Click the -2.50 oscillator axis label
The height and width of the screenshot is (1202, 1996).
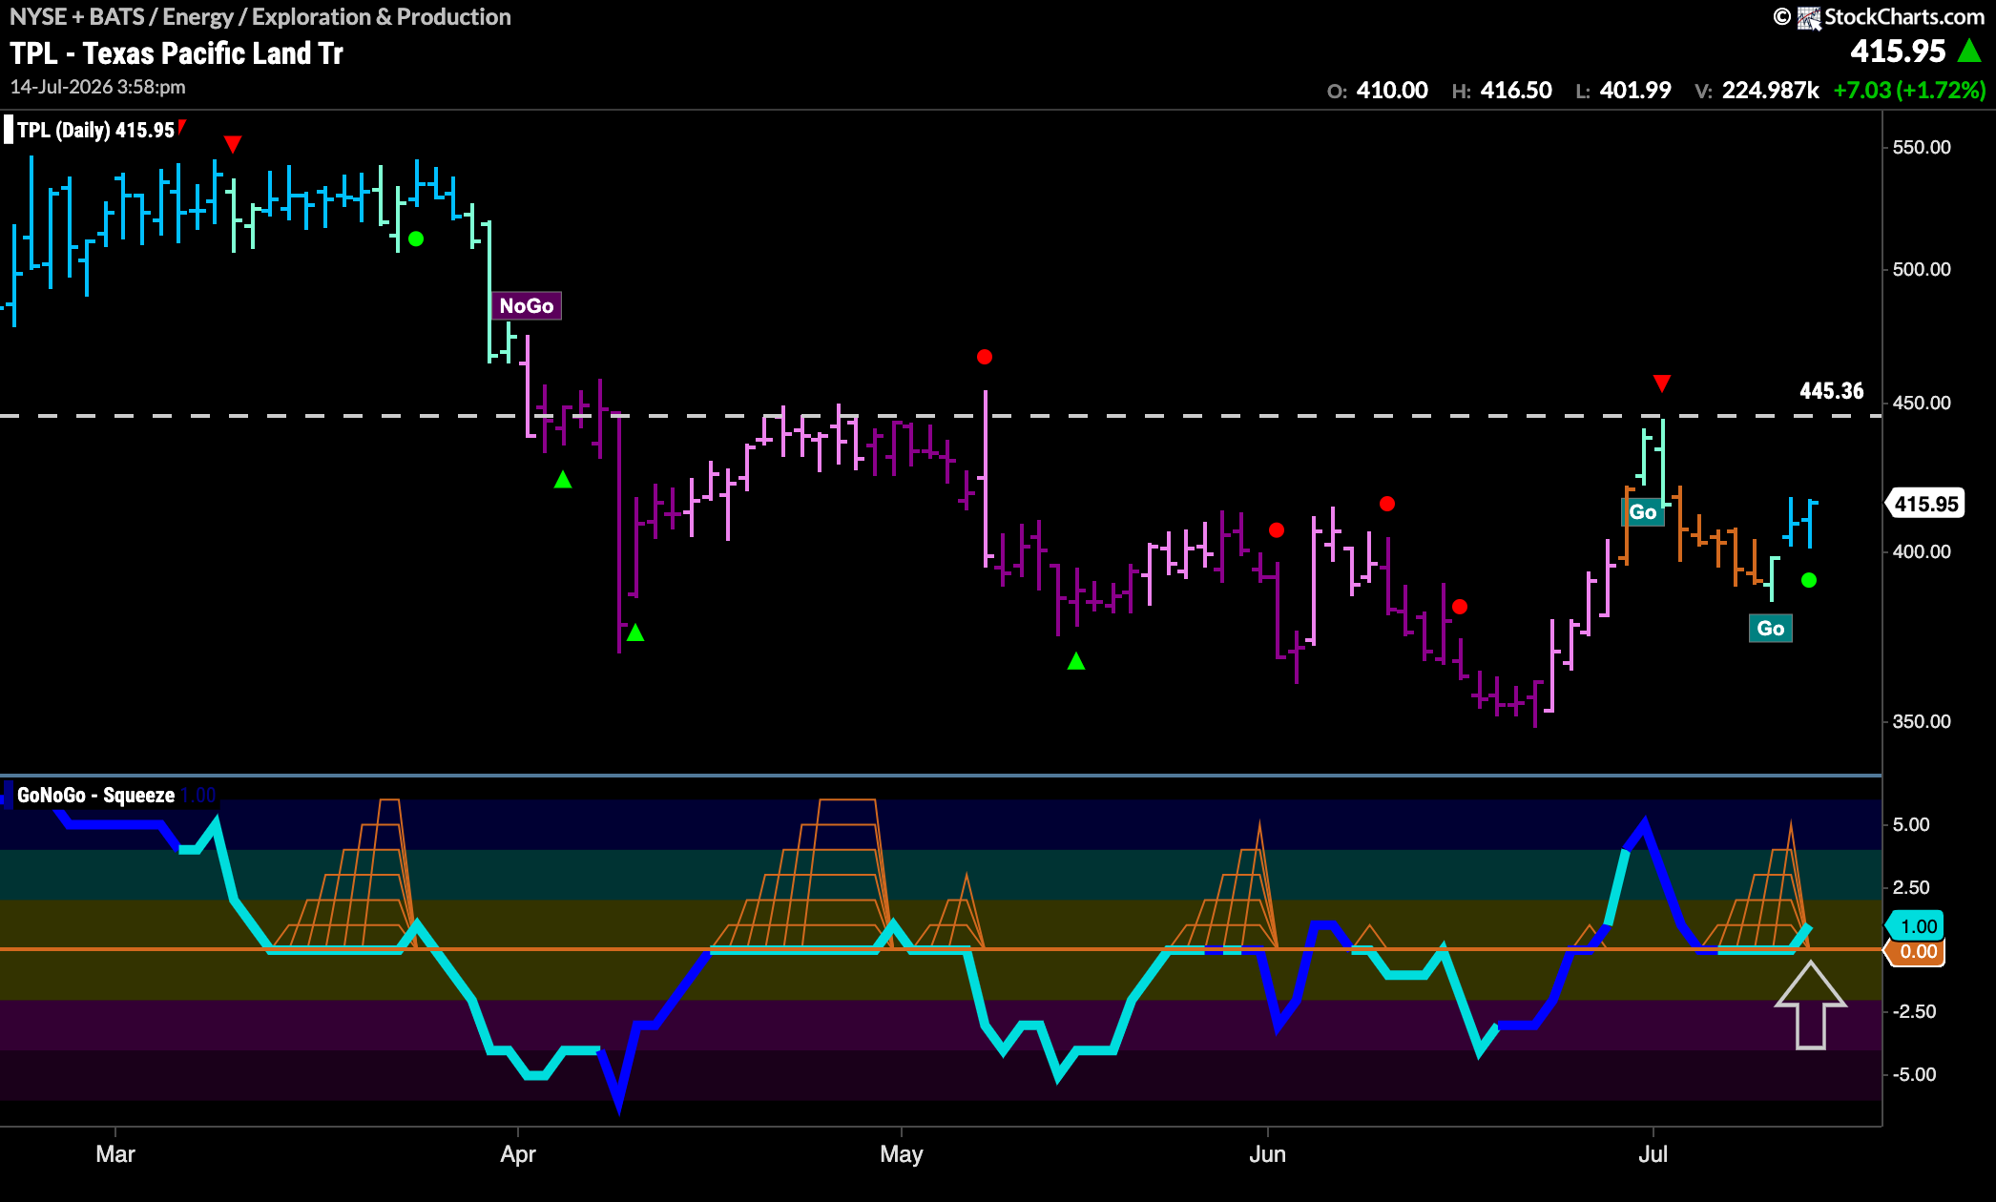1913,1012
